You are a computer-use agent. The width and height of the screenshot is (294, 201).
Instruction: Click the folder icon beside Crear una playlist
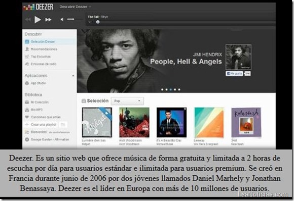[x=63, y=125]
